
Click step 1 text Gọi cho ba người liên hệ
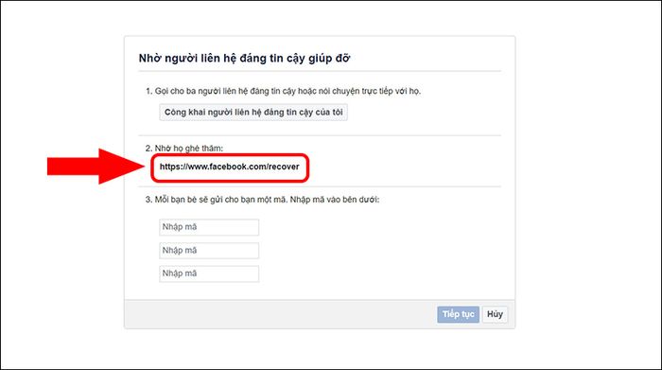[x=283, y=91]
